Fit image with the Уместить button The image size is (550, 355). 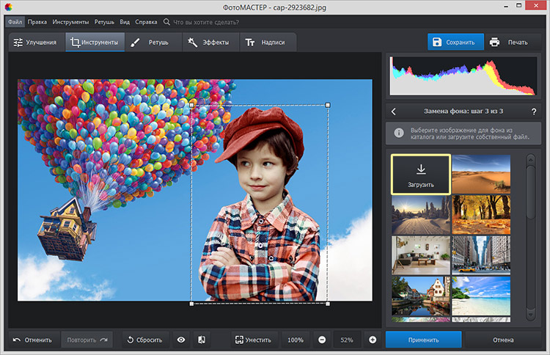254,340
